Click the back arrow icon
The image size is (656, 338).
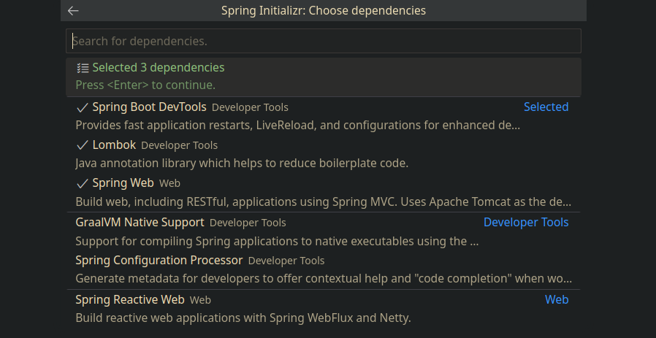pos(73,11)
